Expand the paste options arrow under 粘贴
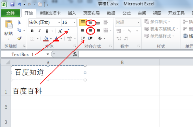193x127 pixels. (9, 39)
